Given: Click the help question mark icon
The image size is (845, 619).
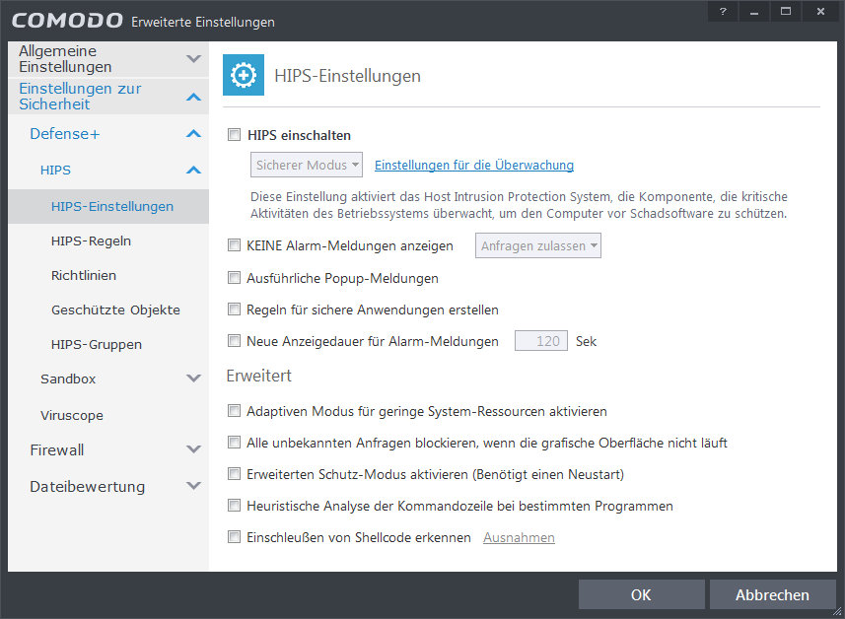Looking at the screenshot, I should pyautogui.click(x=723, y=11).
